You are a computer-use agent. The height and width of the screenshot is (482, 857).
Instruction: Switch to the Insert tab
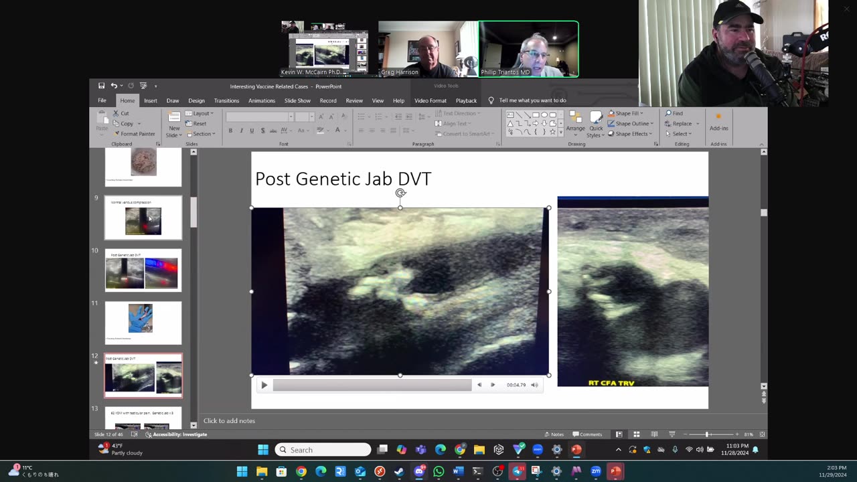tap(150, 100)
